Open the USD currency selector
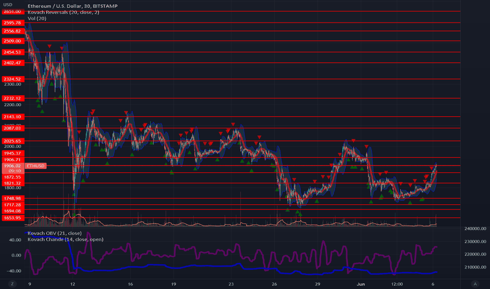 click(7, 5)
